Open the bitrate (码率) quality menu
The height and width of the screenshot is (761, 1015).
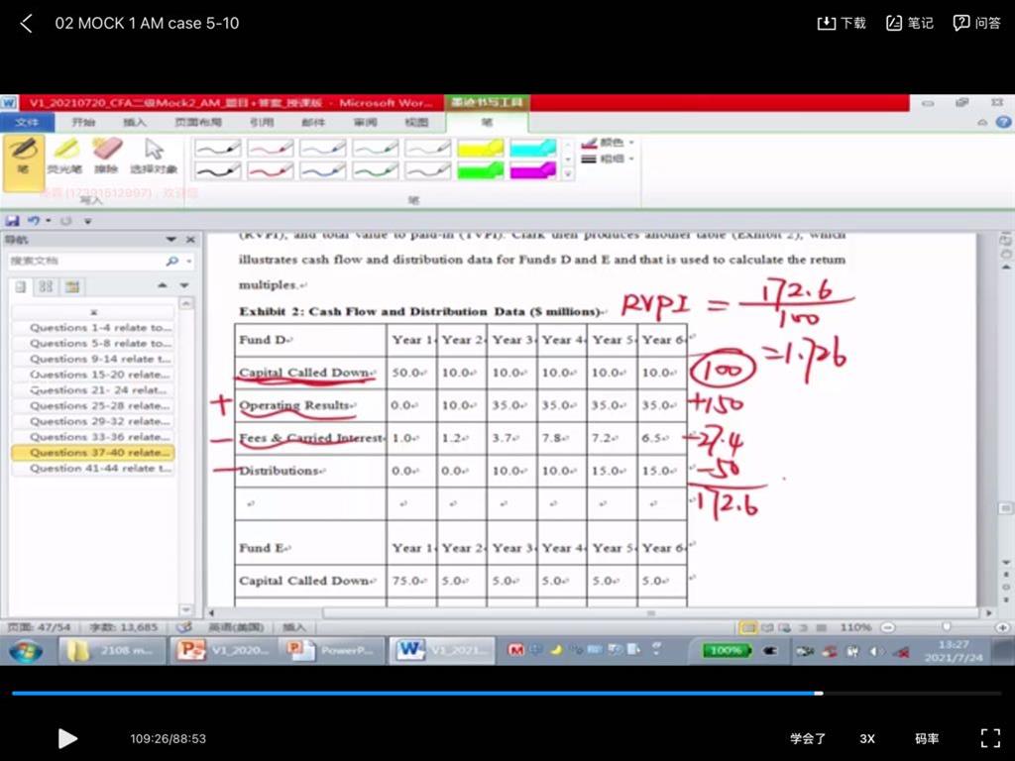[x=927, y=738]
